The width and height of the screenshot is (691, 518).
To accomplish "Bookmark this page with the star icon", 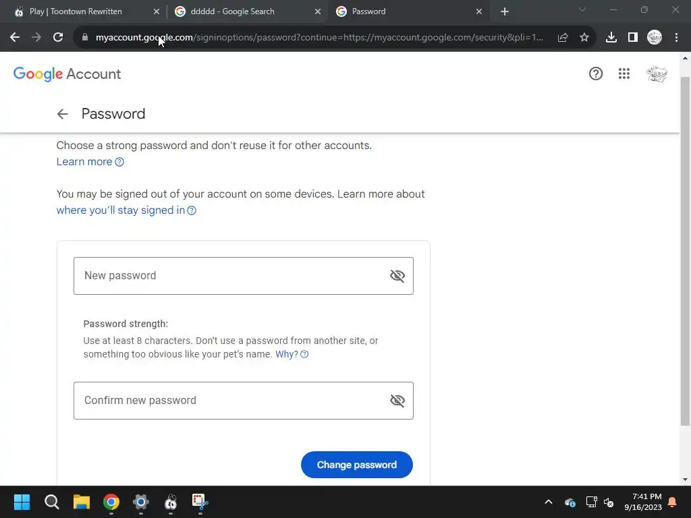I will click(584, 38).
